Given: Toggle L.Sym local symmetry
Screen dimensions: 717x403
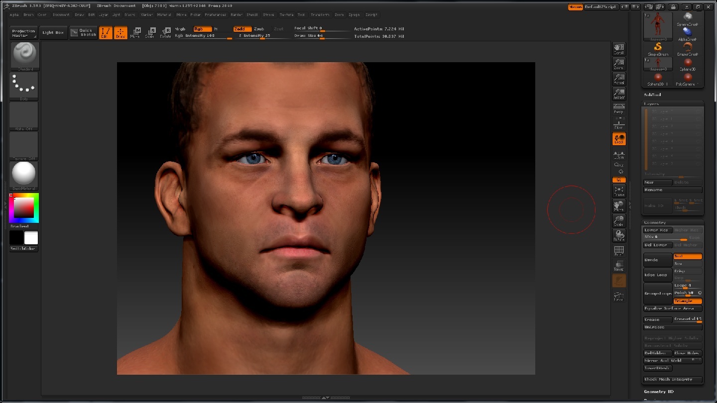Looking at the screenshot, I should (619, 155).
